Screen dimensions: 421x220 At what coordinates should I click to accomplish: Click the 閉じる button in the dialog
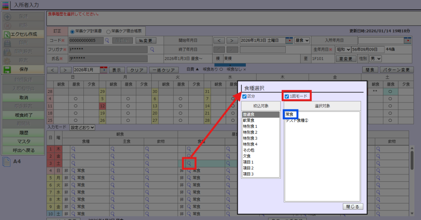point(352,206)
